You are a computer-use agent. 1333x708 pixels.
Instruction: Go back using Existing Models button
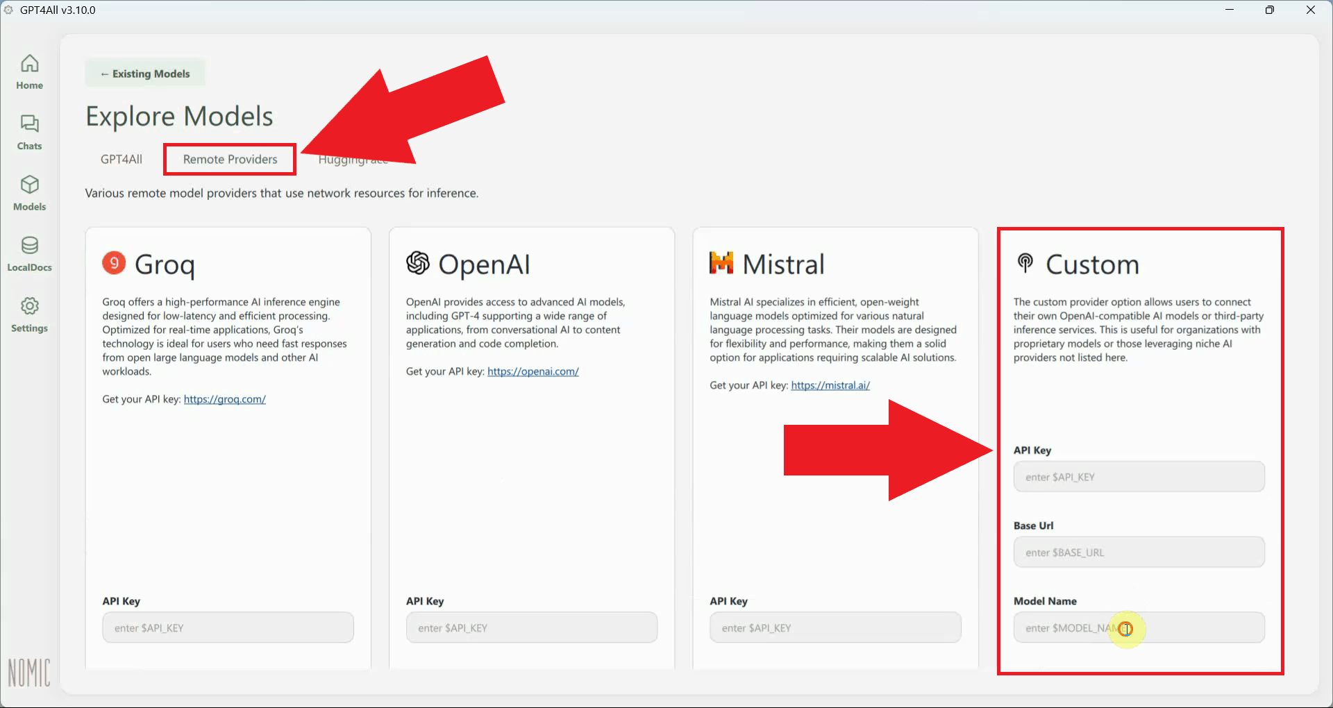coord(145,73)
